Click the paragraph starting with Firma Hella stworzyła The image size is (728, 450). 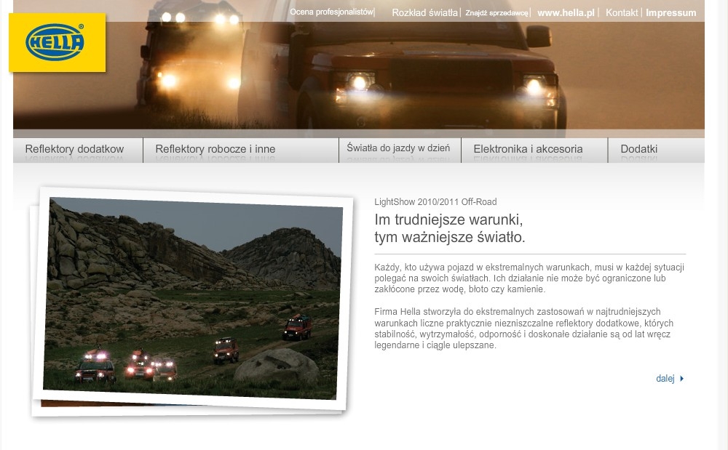[523, 329]
